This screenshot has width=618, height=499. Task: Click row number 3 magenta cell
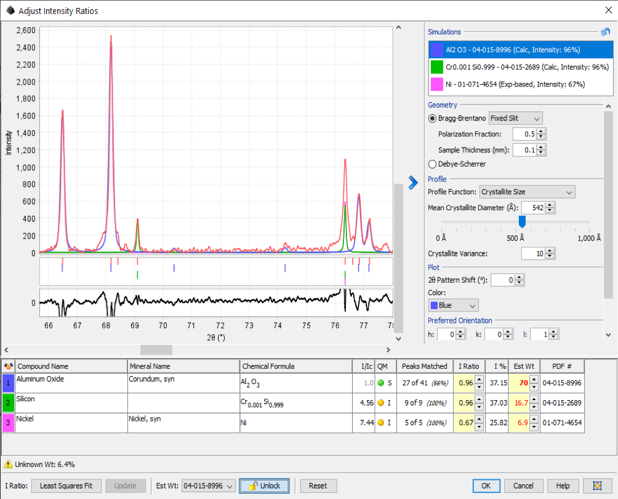pyautogui.click(x=8, y=423)
